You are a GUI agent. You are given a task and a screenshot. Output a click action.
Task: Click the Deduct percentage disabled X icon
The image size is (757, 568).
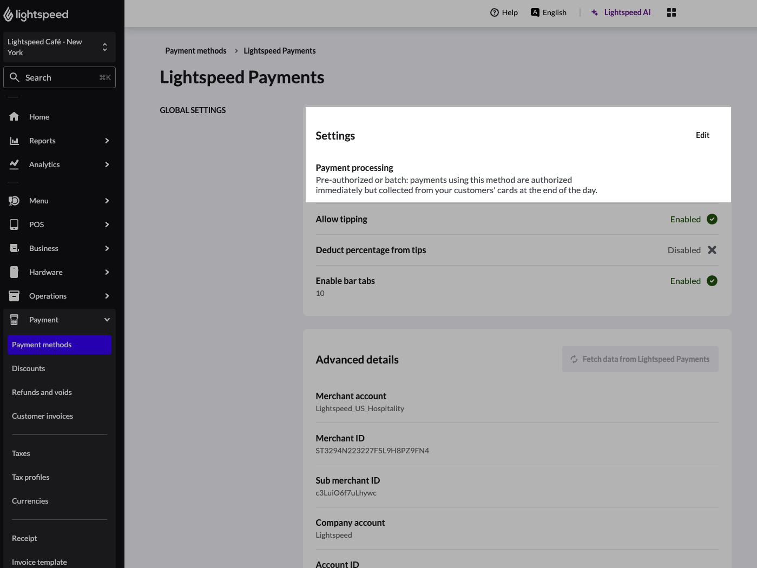[712, 250]
